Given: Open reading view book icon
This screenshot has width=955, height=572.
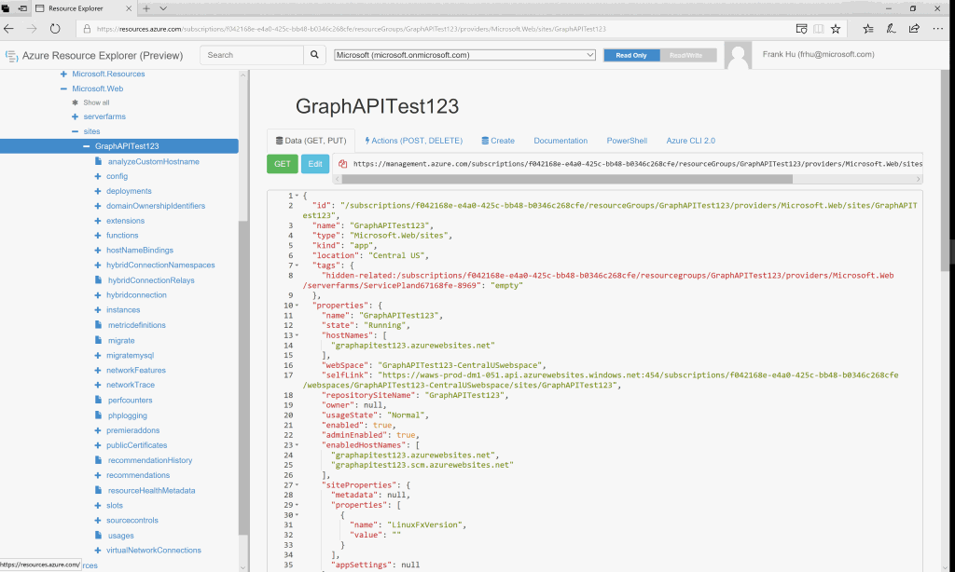Looking at the screenshot, I should click(x=819, y=29).
